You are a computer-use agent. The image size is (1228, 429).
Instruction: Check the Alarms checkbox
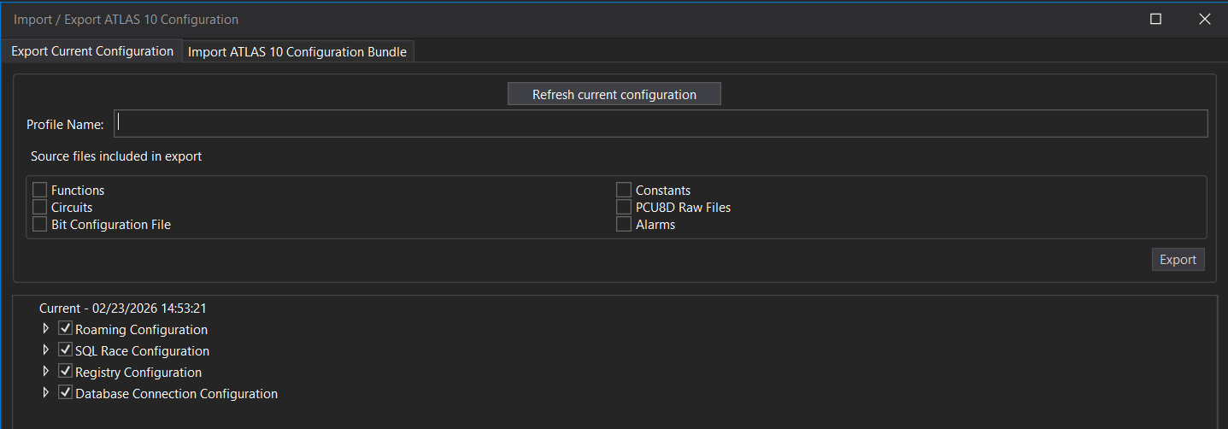[x=624, y=224]
